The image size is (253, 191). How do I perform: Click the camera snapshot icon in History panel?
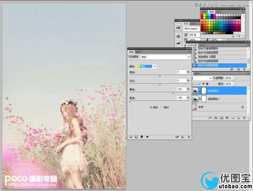coord(238,69)
